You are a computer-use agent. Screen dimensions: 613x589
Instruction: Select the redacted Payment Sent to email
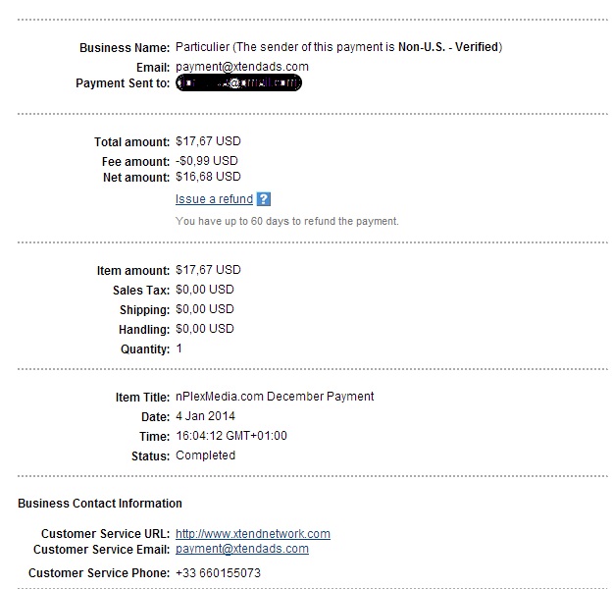point(238,82)
